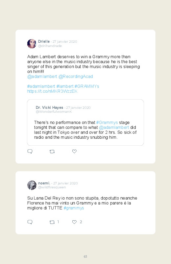Open the t.co/nMKR3WzzEK link
Screen dimensions: 171x264
52,91
